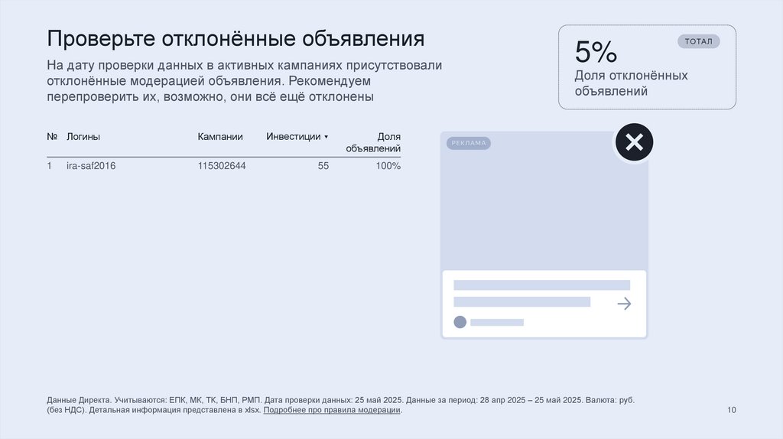Click the right arrow in the ad card
783x439 pixels.
(624, 304)
